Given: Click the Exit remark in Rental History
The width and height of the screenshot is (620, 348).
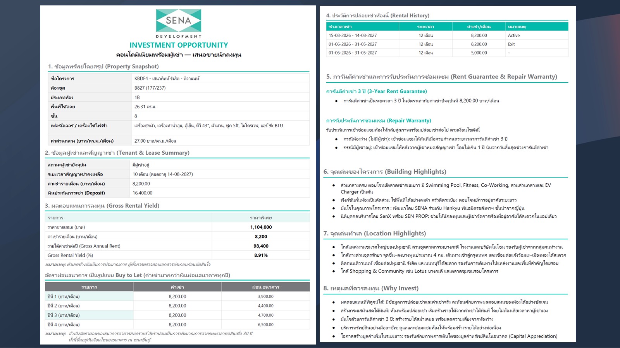Looking at the screenshot, I should 511,44.
